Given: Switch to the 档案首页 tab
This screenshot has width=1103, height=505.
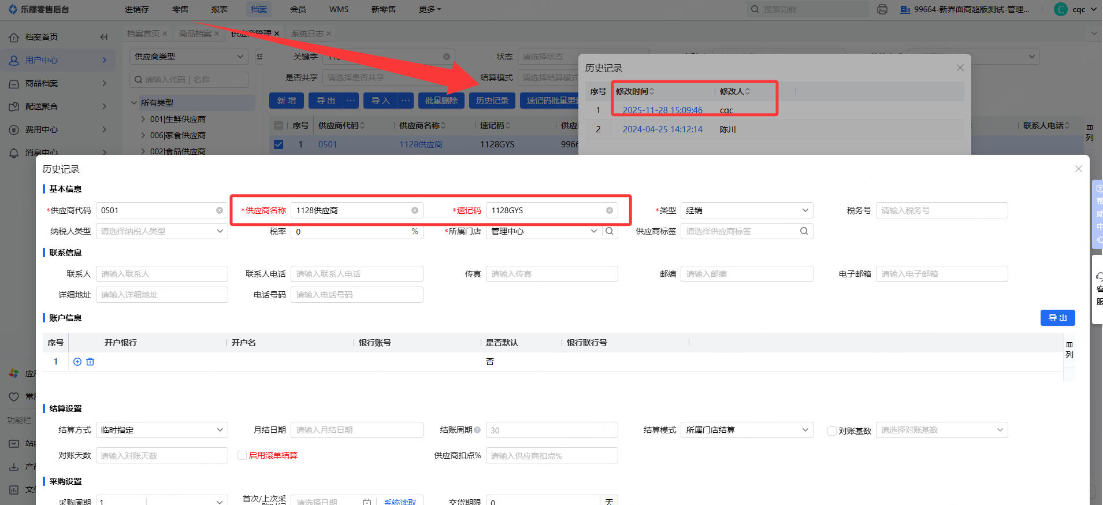Looking at the screenshot, I should (143, 34).
